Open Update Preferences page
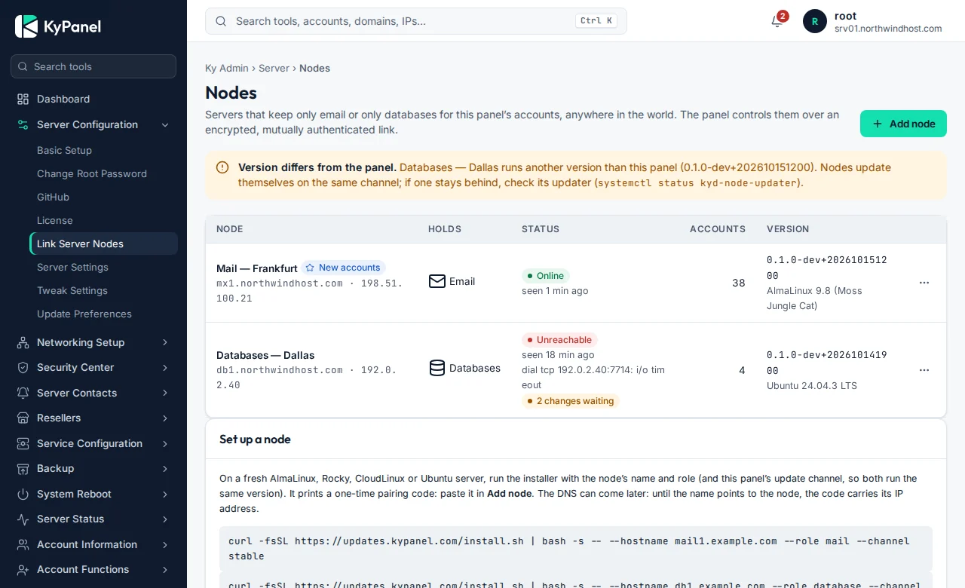The height and width of the screenshot is (588, 965). [103, 314]
